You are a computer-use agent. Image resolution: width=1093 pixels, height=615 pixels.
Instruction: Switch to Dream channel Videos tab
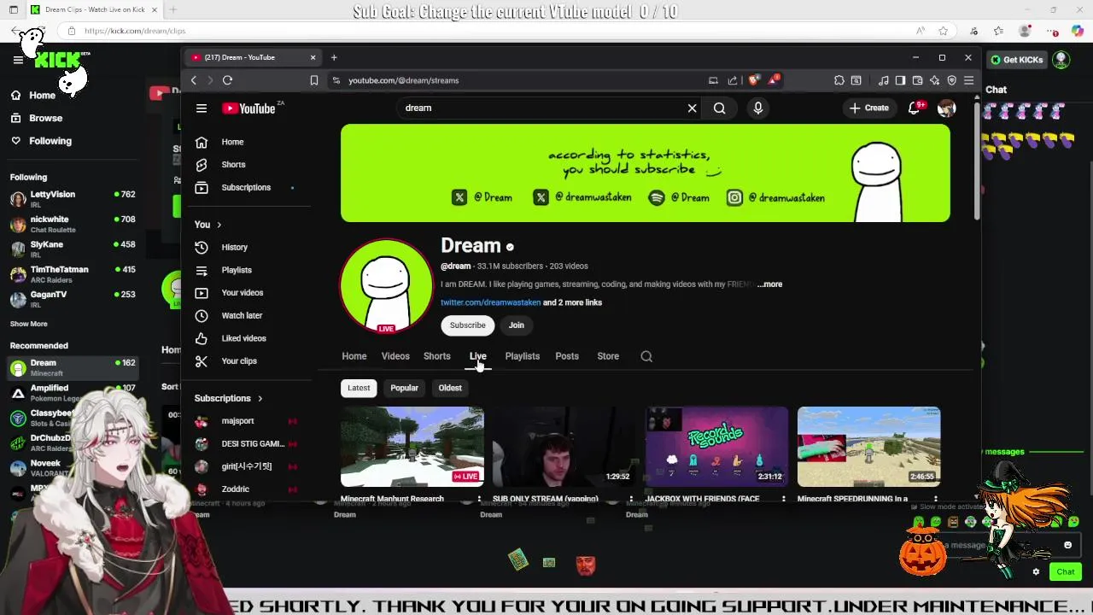pyautogui.click(x=395, y=356)
